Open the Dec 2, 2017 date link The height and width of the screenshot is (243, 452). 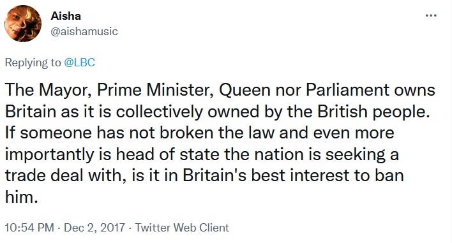click(x=94, y=228)
